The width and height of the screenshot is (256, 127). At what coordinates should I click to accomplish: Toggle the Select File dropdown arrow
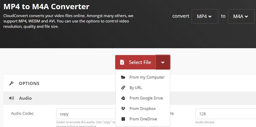(x=163, y=62)
